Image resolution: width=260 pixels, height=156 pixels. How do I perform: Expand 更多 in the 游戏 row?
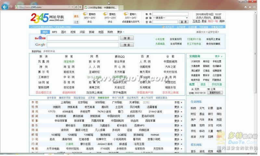point(178,112)
